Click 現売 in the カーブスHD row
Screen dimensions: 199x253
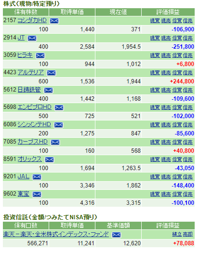click(166, 142)
